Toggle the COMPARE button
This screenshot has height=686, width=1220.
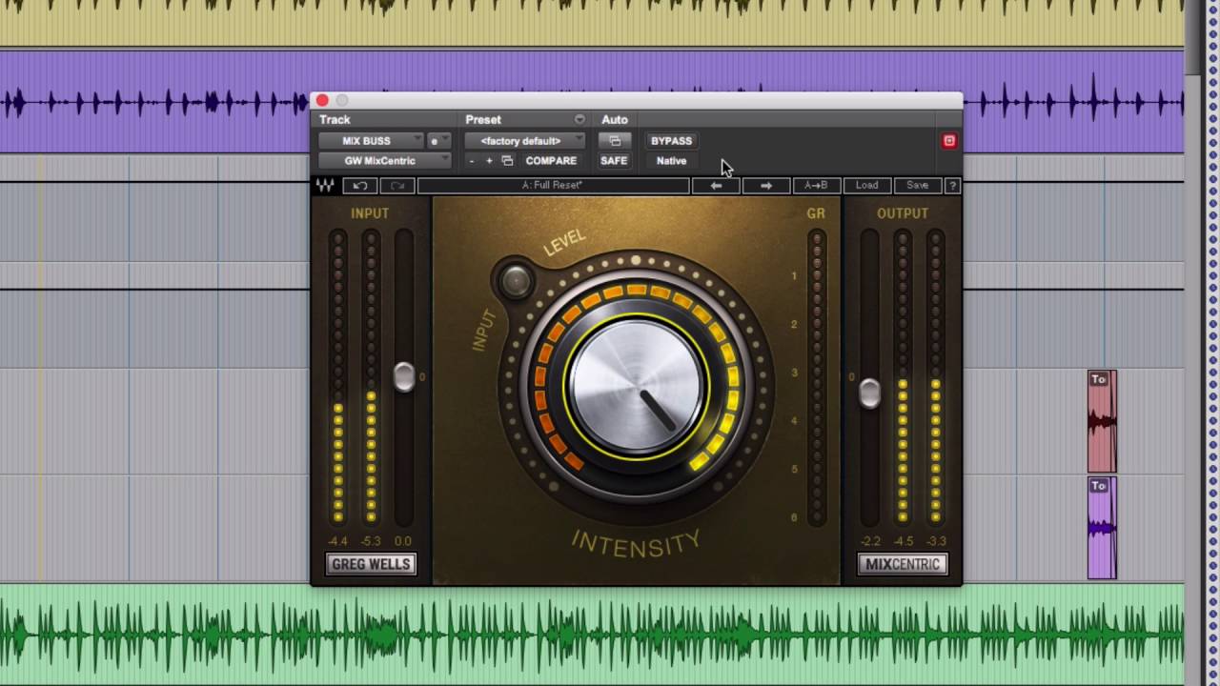(x=551, y=161)
